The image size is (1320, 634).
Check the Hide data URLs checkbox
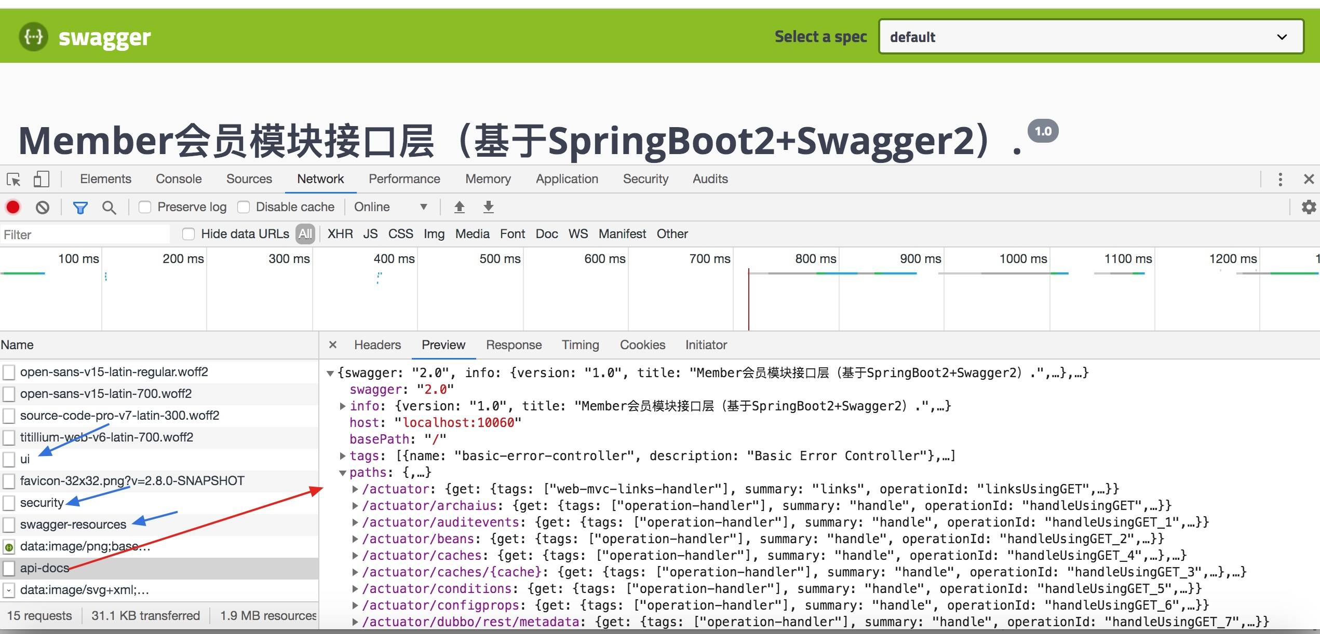coord(188,234)
